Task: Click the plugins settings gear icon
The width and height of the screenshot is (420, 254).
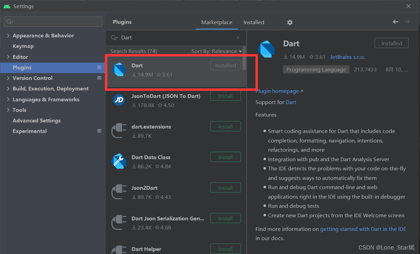Action: pos(290,22)
